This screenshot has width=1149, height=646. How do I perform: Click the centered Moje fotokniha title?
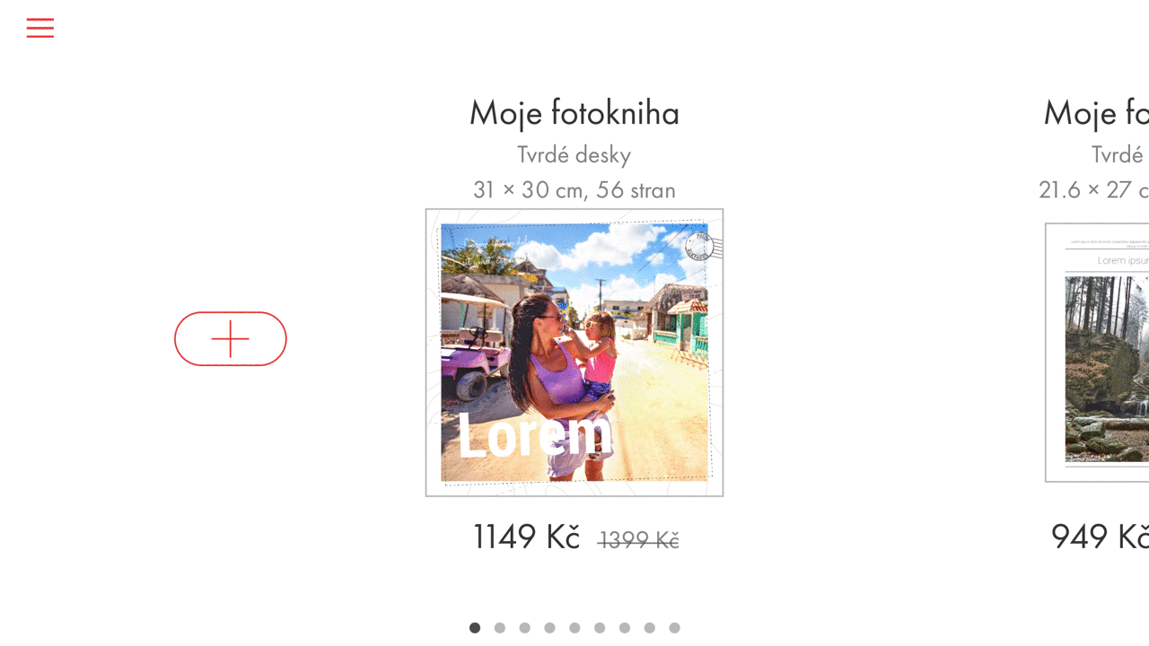[574, 113]
